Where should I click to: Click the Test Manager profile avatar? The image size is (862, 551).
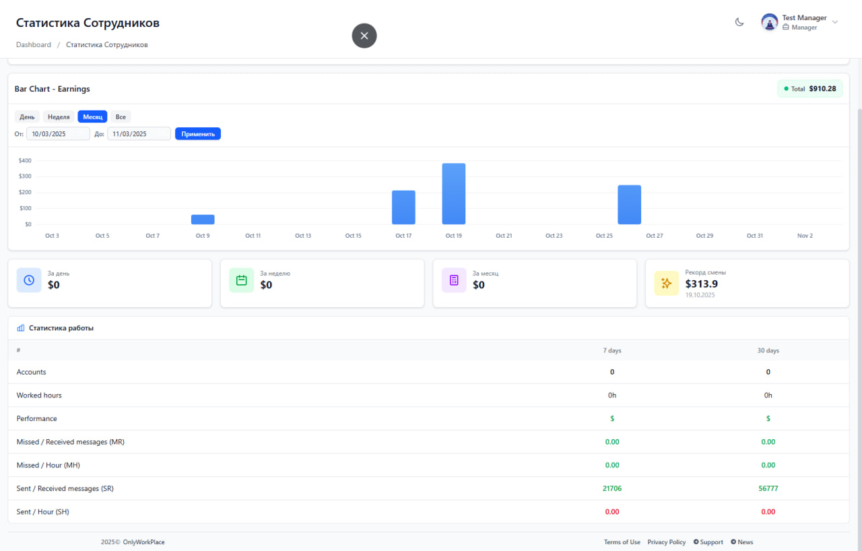pyautogui.click(x=769, y=22)
